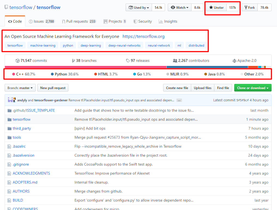Click the New pull request button

click(x=53, y=88)
